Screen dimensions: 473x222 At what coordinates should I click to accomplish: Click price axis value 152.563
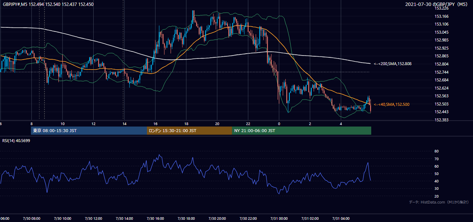(x=442, y=96)
